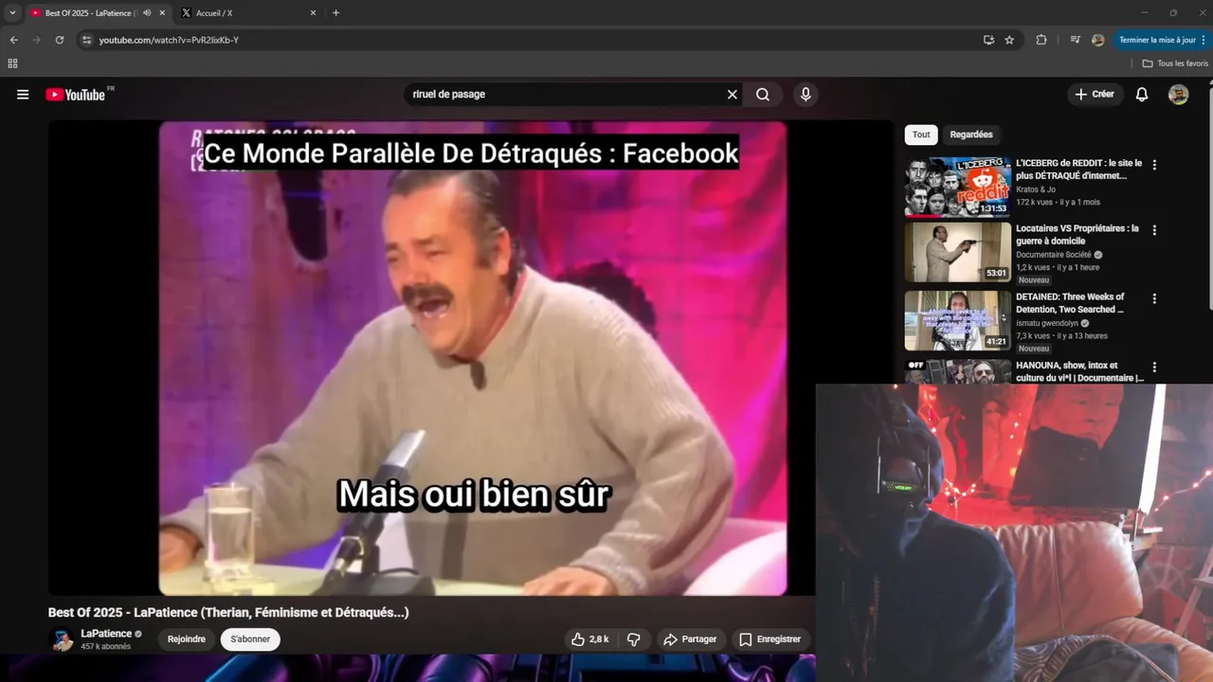Viewport: 1213px width, 682px height.
Task: Click the install app icon in address bar
Action: (988, 40)
